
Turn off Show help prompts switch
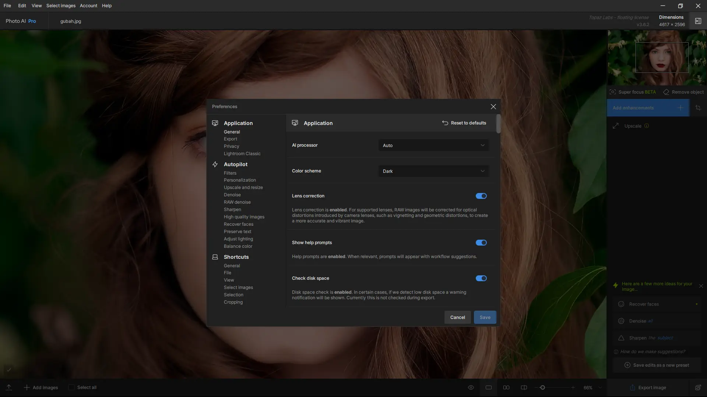[x=481, y=243]
